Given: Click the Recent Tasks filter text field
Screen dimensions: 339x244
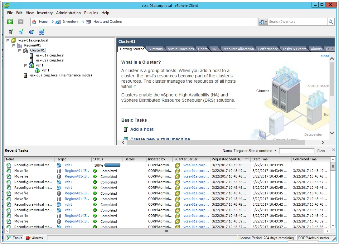Looking at the screenshot, I should [297, 151].
